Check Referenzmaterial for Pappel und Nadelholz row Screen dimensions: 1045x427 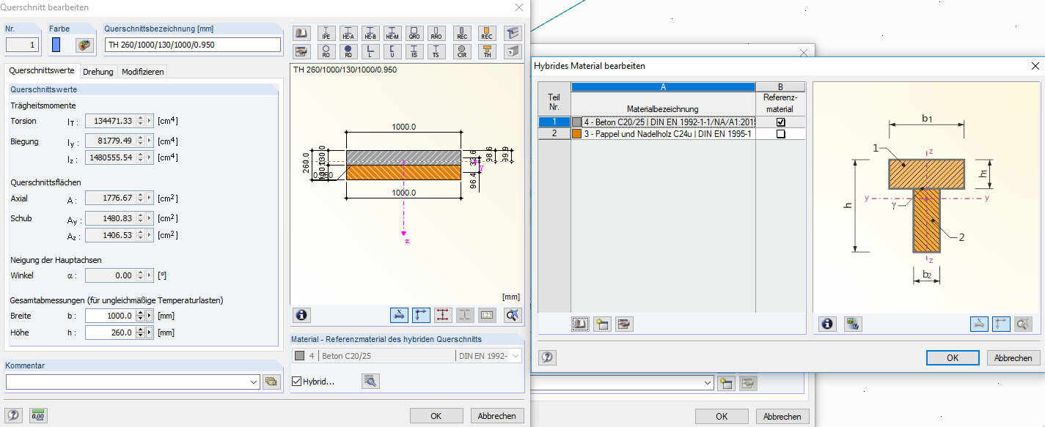coord(780,134)
